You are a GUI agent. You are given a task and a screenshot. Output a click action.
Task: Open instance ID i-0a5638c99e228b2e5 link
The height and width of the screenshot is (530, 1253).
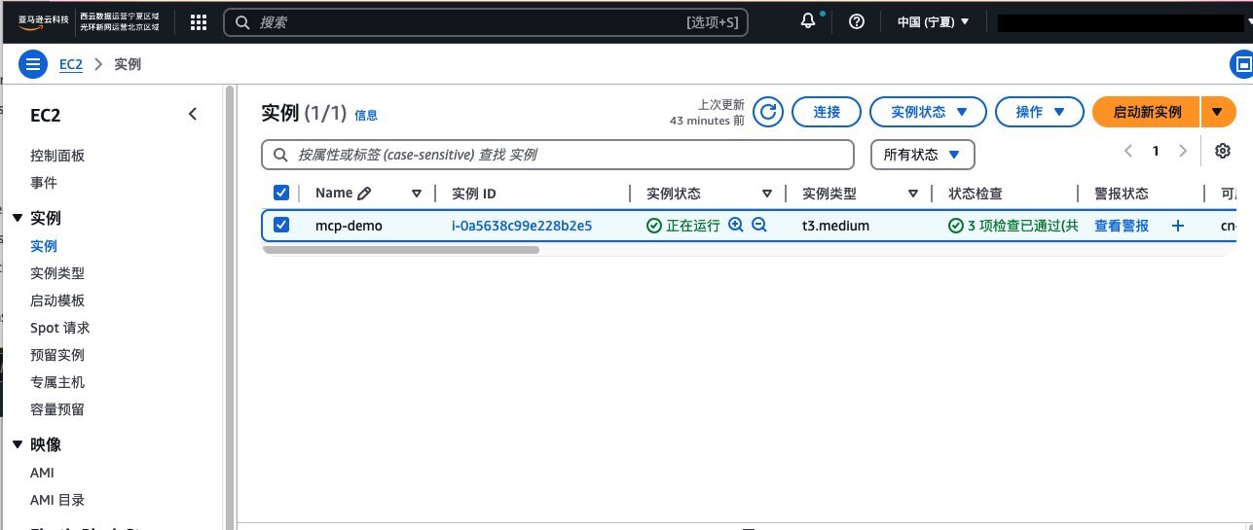tap(522, 226)
